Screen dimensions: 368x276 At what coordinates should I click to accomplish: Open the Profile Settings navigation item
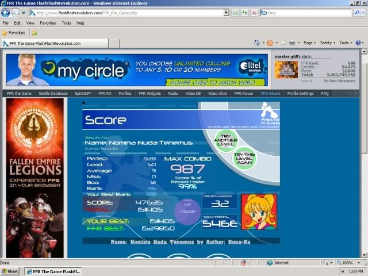point(300,93)
